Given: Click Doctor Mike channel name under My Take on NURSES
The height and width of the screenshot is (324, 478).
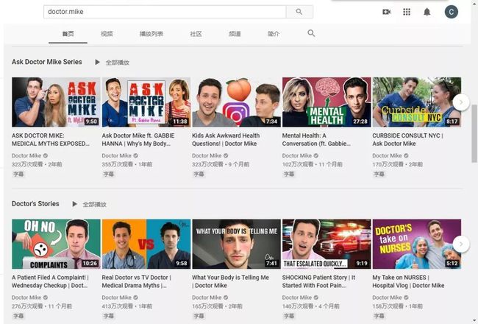Looking at the screenshot, I should coord(387,297).
